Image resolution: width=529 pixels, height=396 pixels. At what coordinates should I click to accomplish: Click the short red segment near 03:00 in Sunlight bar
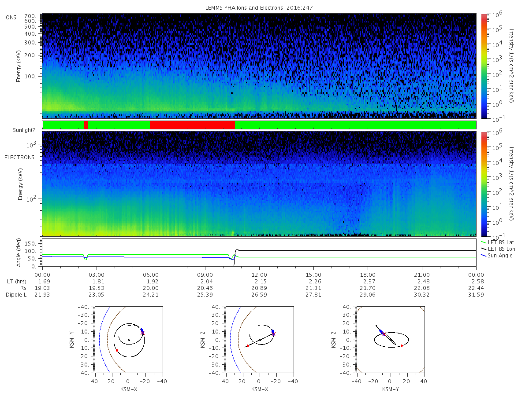pos(86,125)
